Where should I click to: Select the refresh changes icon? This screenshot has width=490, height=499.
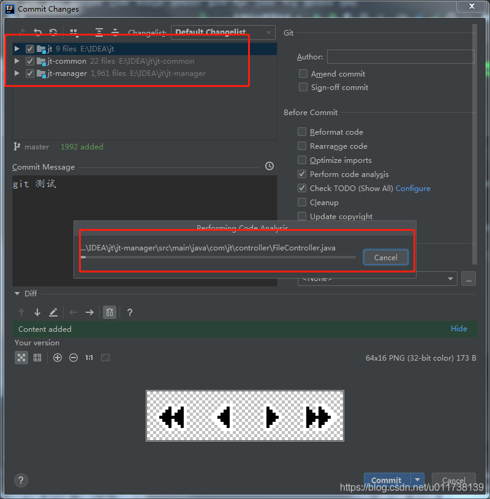click(x=53, y=32)
